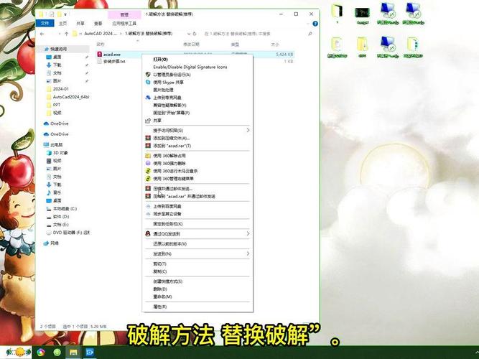Open 快速访问 in navigation pane
Image resolution: width=479 pixels, height=359 pixels.
[58, 49]
